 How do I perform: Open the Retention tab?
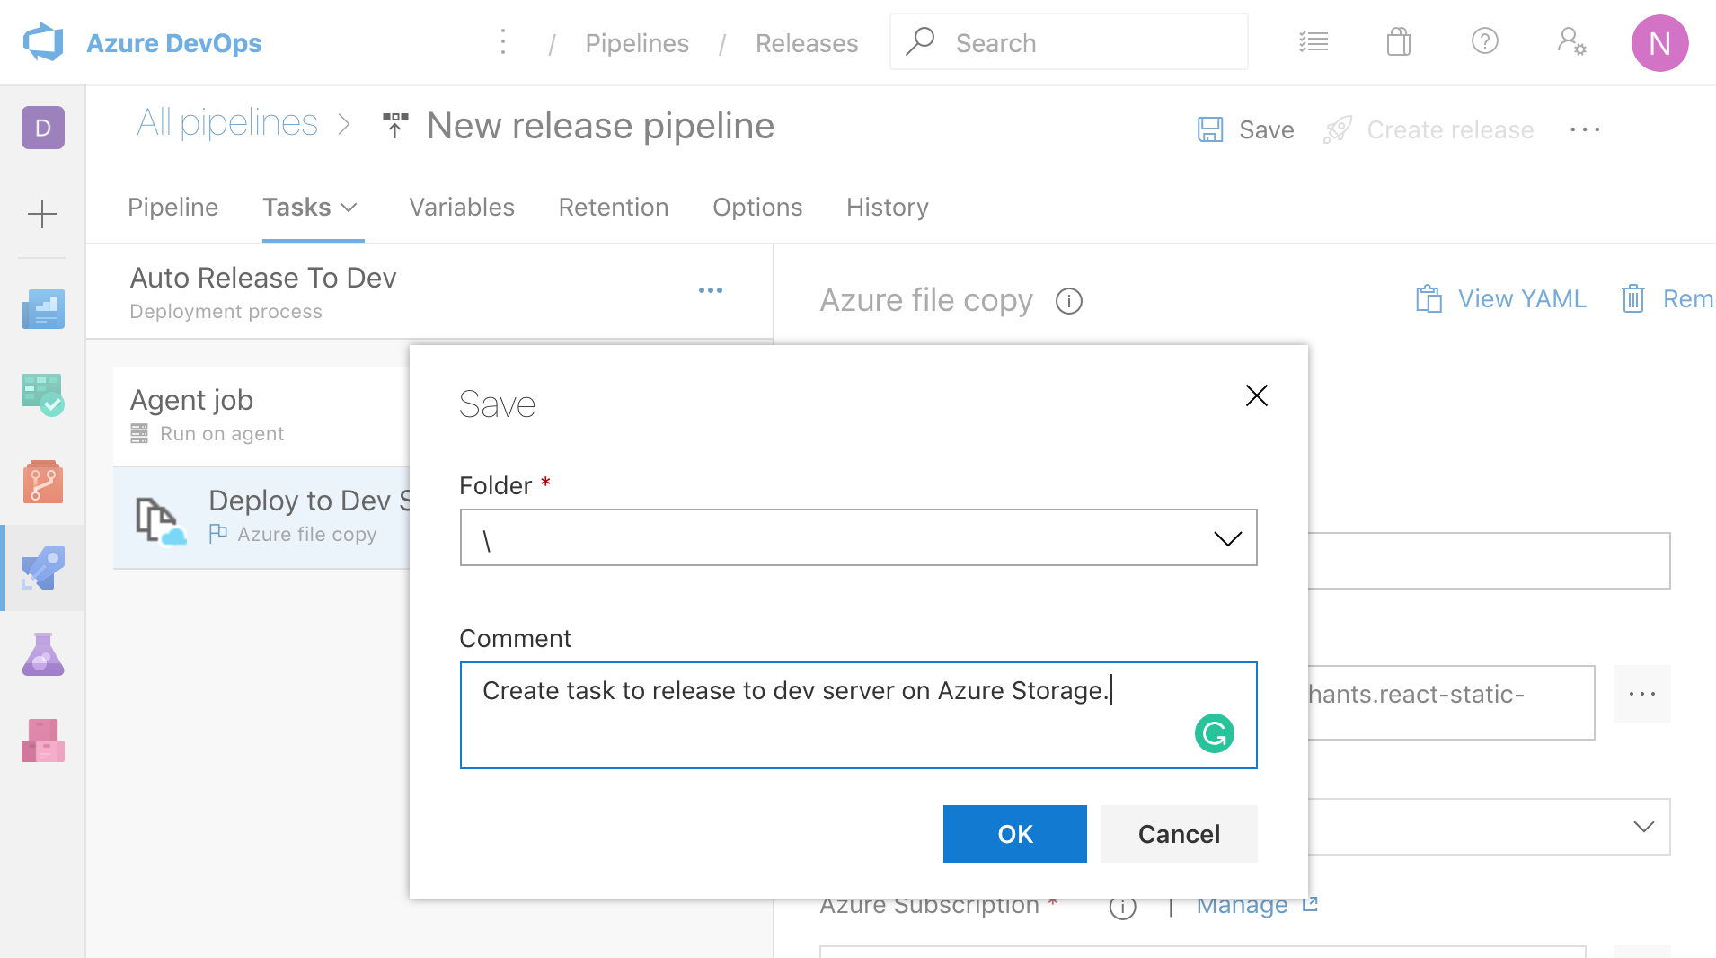614,208
